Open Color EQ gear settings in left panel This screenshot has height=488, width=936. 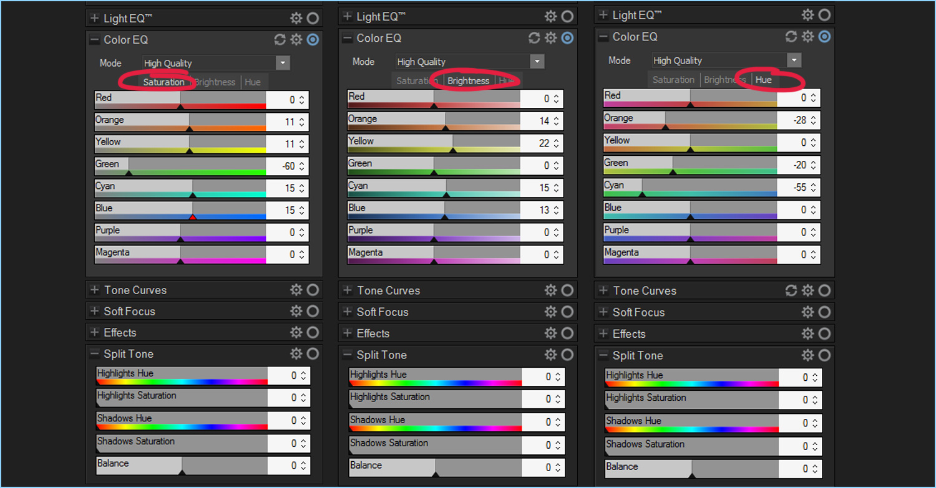[296, 40]
